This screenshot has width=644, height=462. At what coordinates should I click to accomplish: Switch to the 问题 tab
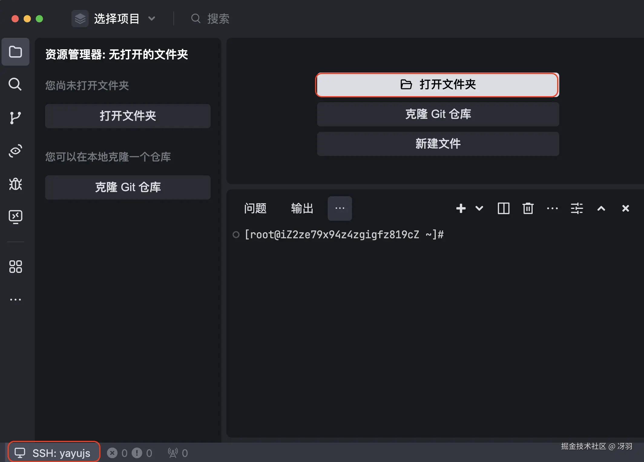click(255, 208)
